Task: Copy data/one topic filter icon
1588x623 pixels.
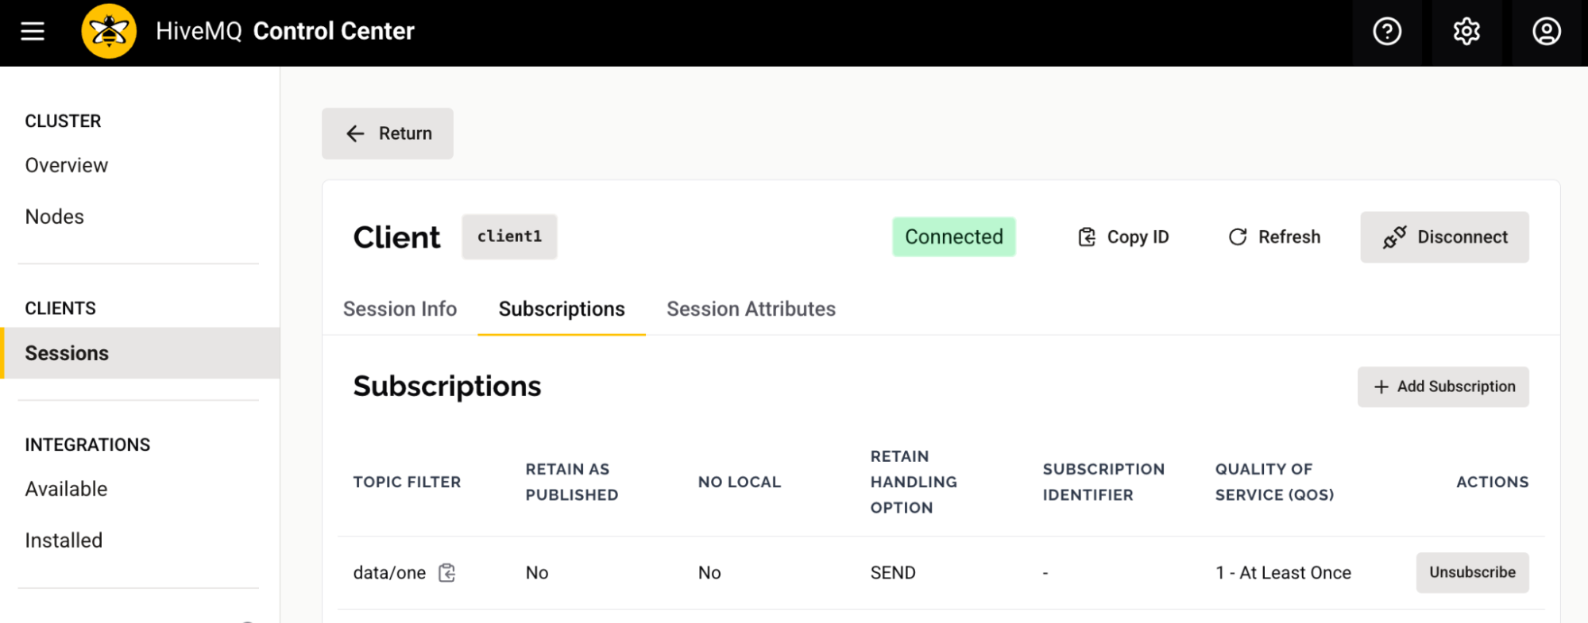Action: point(447,572)
